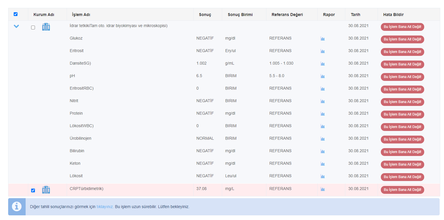Viewport: 444px width, 220px height.
Task: Click the hospital icon in the İdrar tetkiki row
Action: pos(46,27)
